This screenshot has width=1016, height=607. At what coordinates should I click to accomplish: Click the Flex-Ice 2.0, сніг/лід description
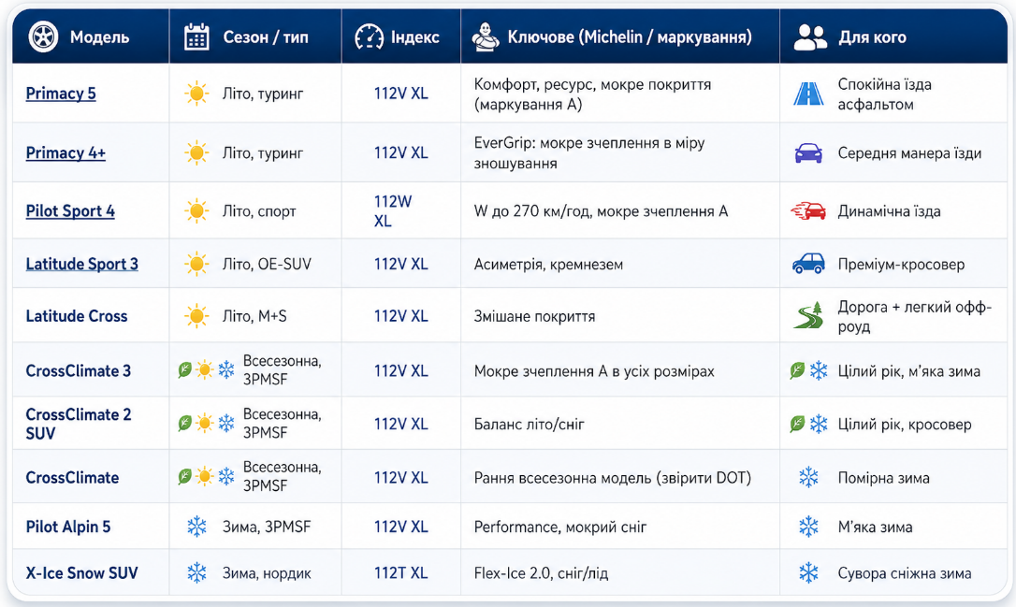[541, 573]
